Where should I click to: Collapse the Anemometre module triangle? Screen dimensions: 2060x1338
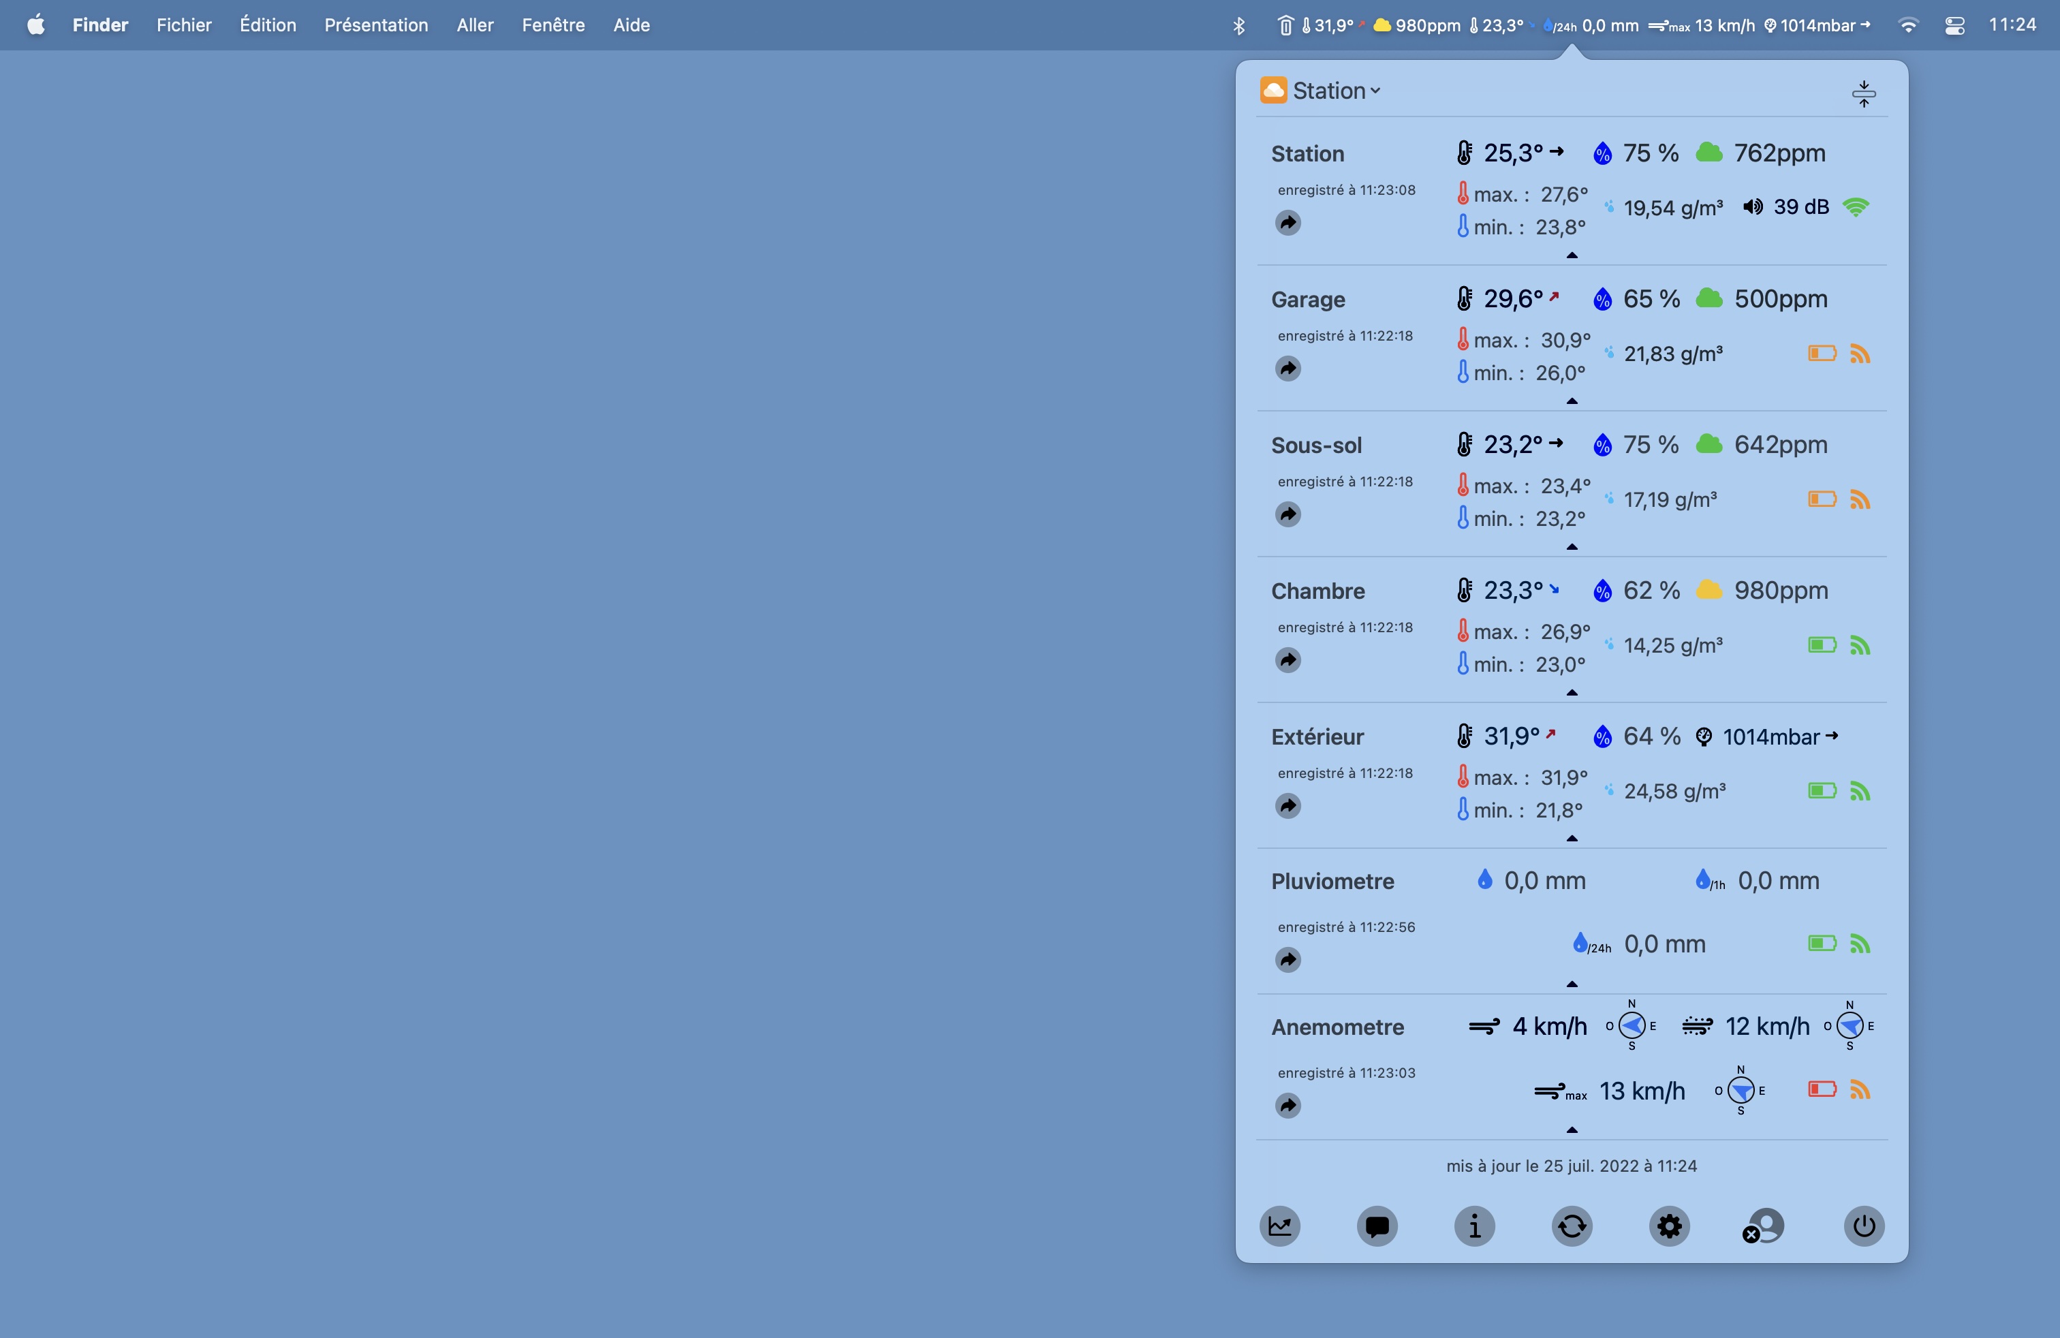point(1572,1130)
